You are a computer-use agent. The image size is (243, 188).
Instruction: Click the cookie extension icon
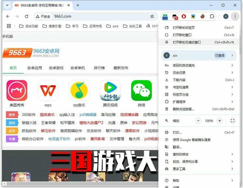pyautogui.click(x=202, y=16)
